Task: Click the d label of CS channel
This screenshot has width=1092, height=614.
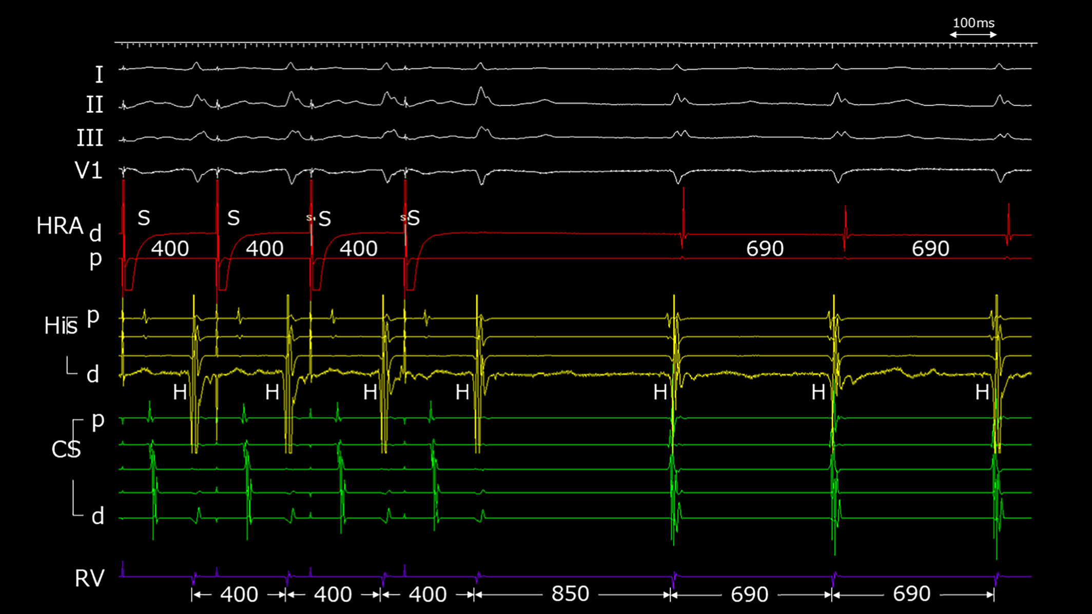Action: pyautogui.click(x=98, y=516)
